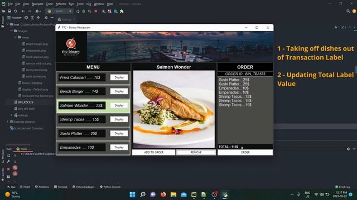Click the wrench icon in Run panel
The image size is (357, 200).
pyautogui.click(x=8, y=162)
